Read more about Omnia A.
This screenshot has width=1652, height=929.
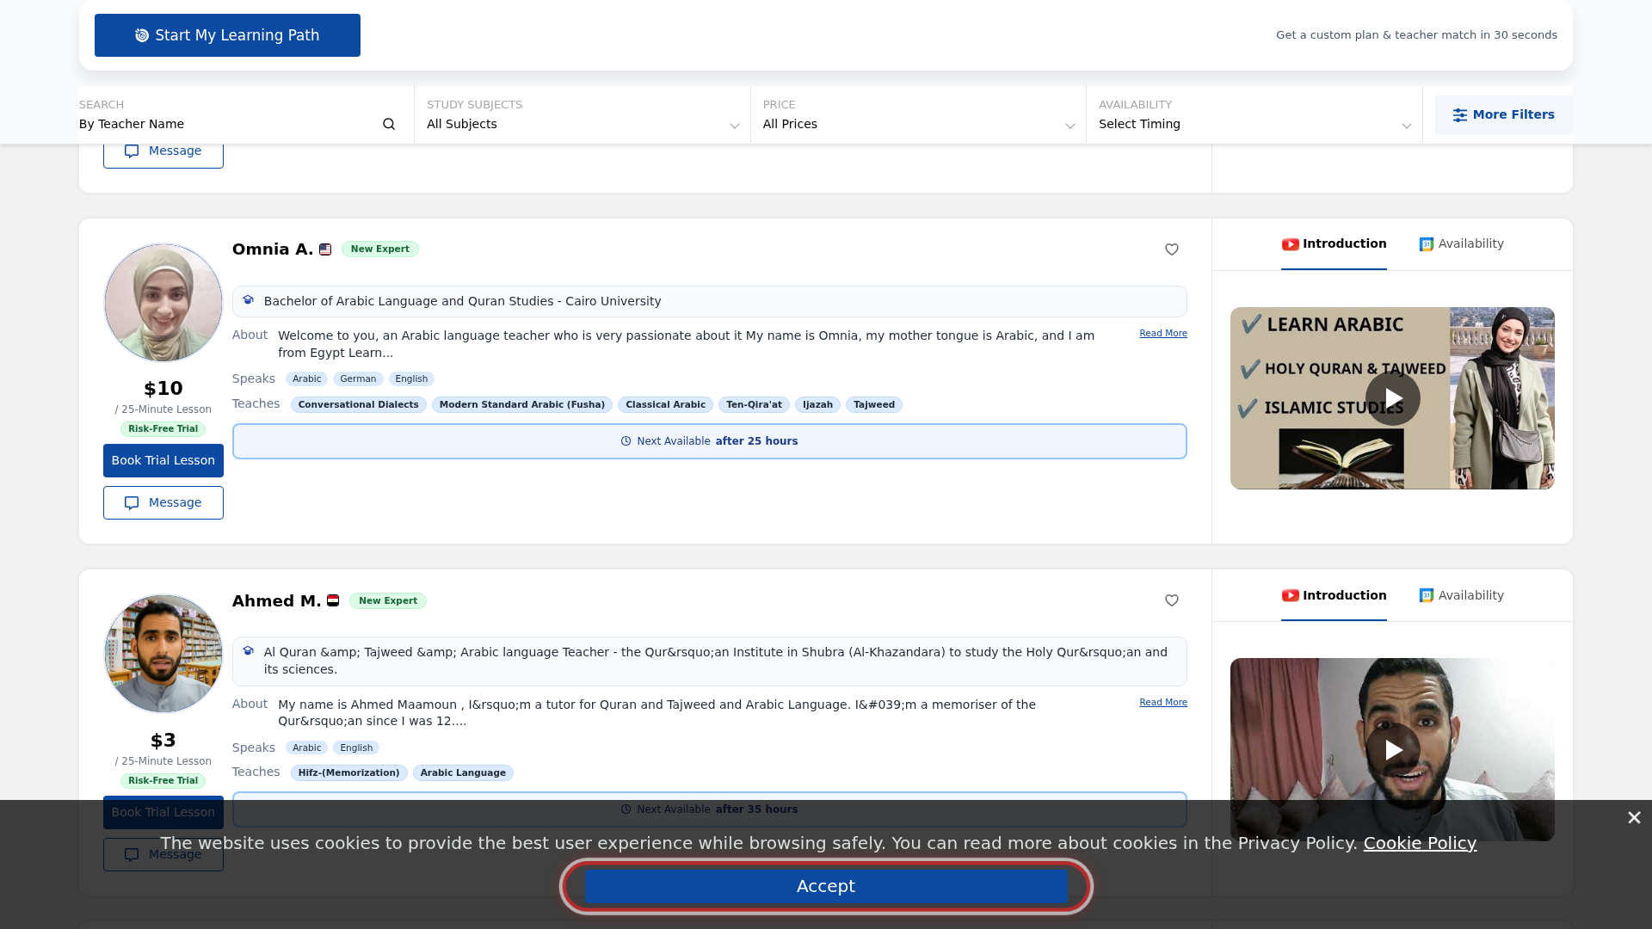click(1163, 334)
